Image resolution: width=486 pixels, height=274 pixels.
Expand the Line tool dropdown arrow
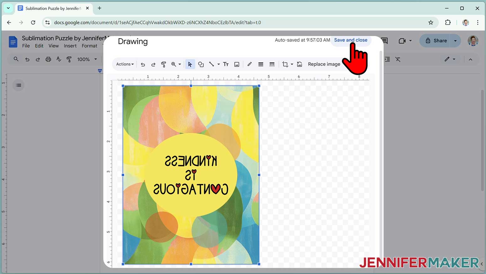click(219, 64)
